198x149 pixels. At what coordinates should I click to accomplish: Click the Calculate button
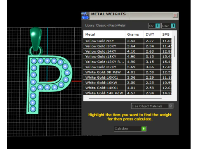click(130, 129)
